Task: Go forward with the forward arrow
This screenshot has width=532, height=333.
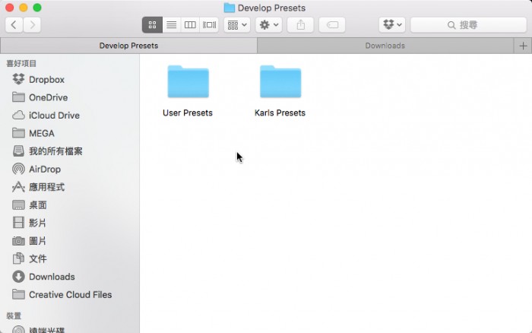Action: click(33, 25)
